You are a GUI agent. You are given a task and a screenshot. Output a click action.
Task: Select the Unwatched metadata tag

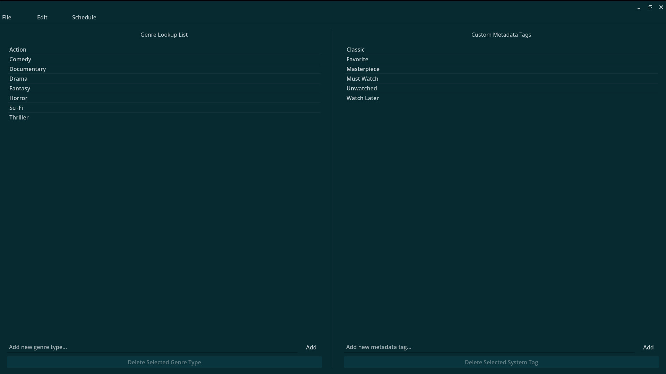pos(501,88)
